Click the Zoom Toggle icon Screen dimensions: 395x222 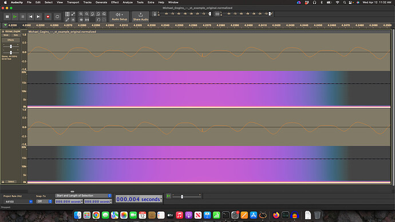point(104,14)
